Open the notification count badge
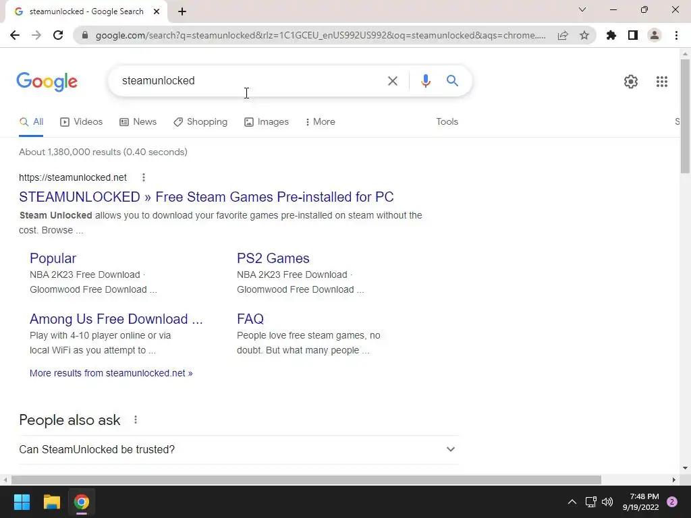 point(671,502)
